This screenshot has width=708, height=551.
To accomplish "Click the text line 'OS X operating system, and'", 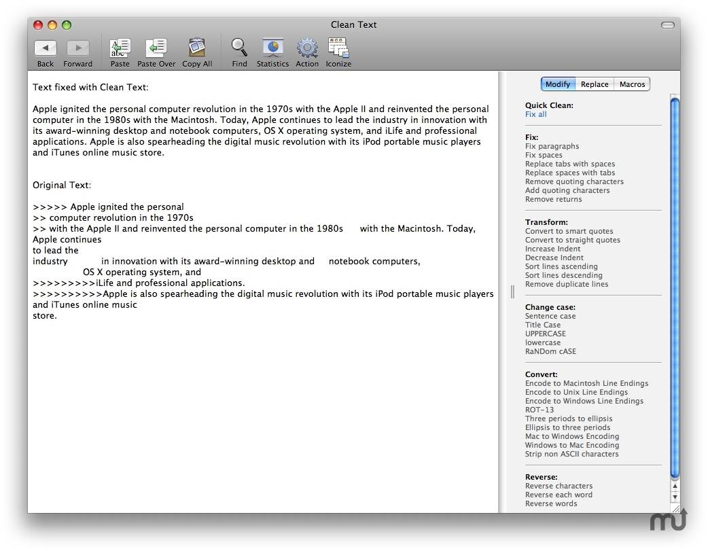I will [142, 272].
